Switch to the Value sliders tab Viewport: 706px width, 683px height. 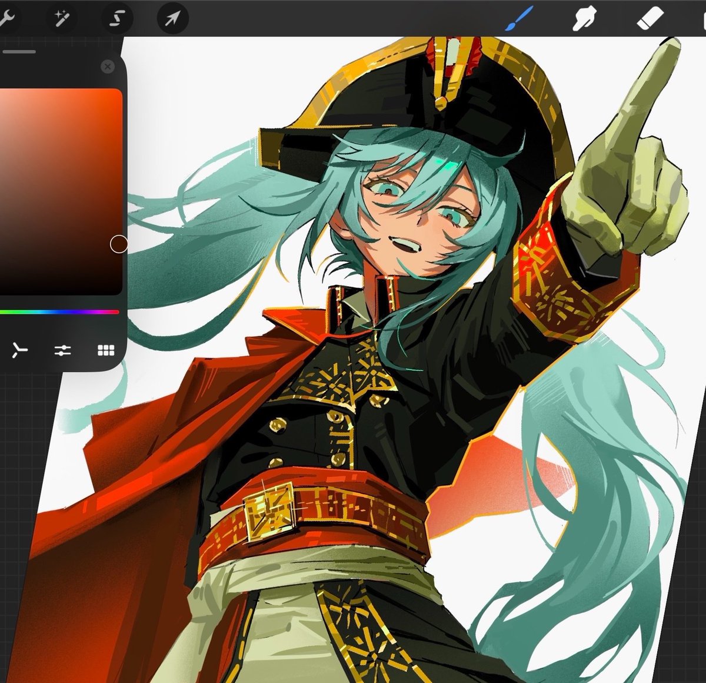point(62,351)
